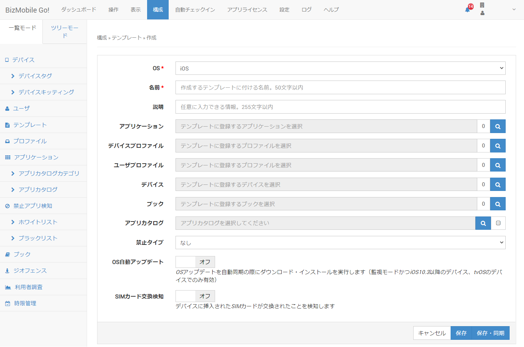This screenshot has width=524, height=347.
Task: Toggle the OS自動アップデート switch
Action: (195, 262)
